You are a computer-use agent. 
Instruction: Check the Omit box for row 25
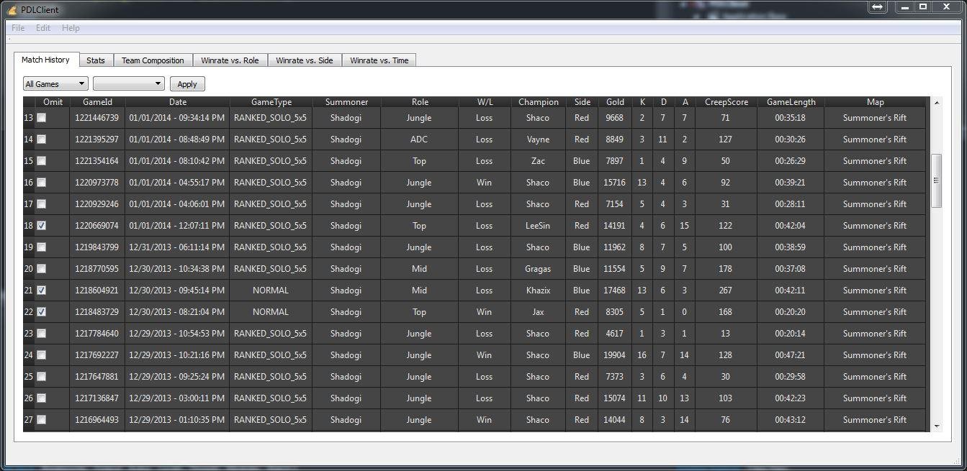point(42,377)
